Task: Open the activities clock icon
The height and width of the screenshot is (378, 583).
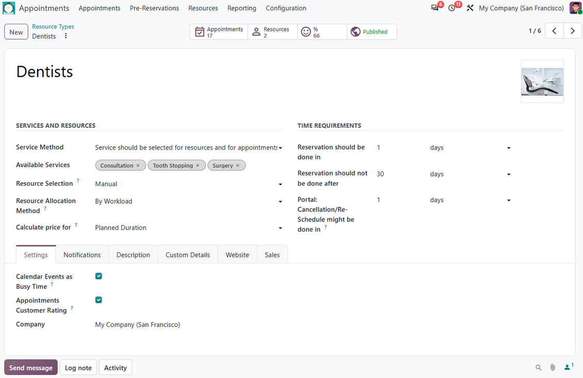Action: 452,8
